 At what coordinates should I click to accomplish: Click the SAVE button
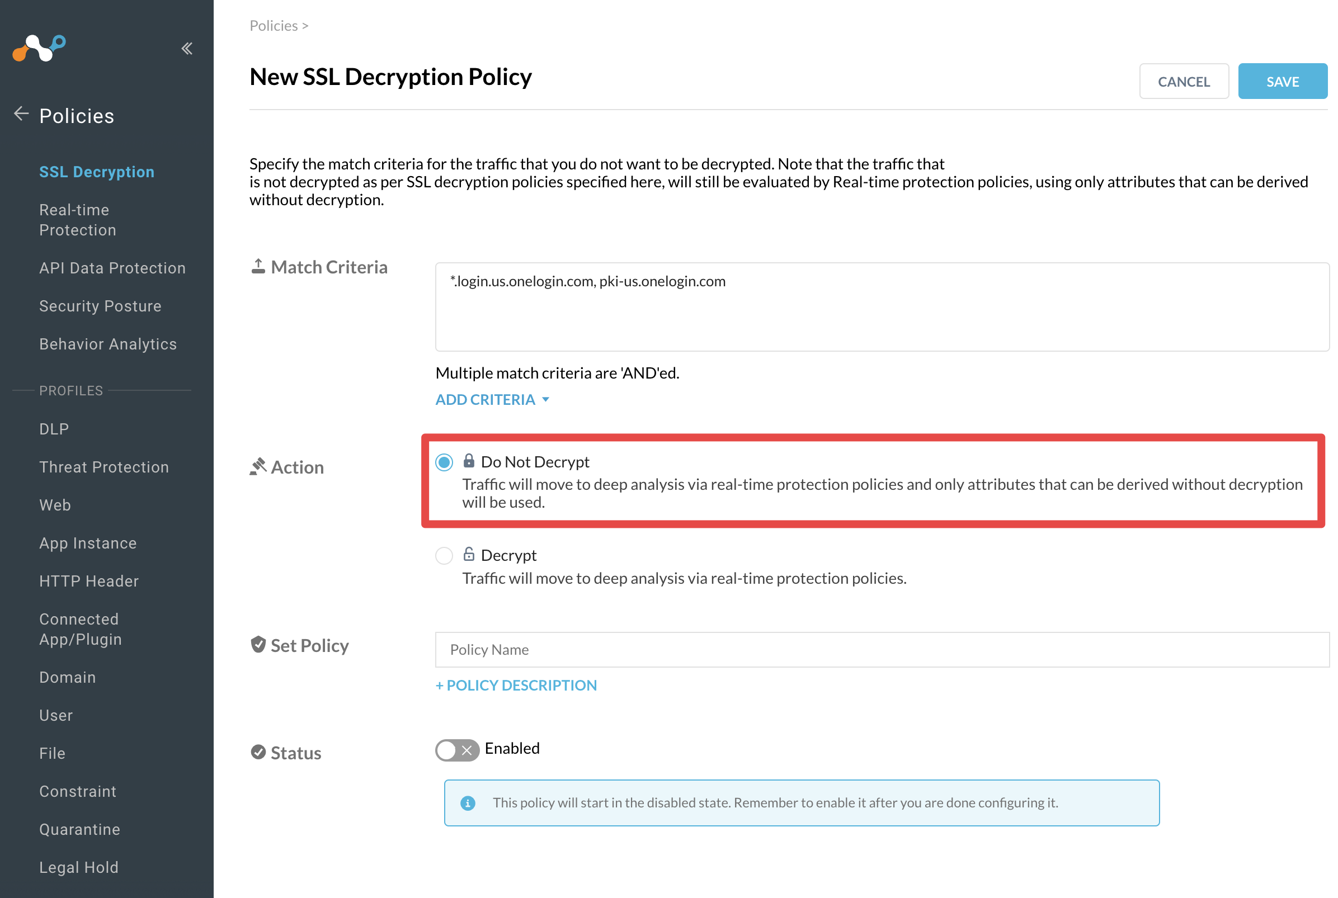tap(1283, 81)
